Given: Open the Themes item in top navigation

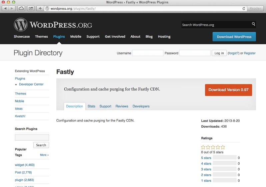Looking at the screenshot, I should point(41,36).
